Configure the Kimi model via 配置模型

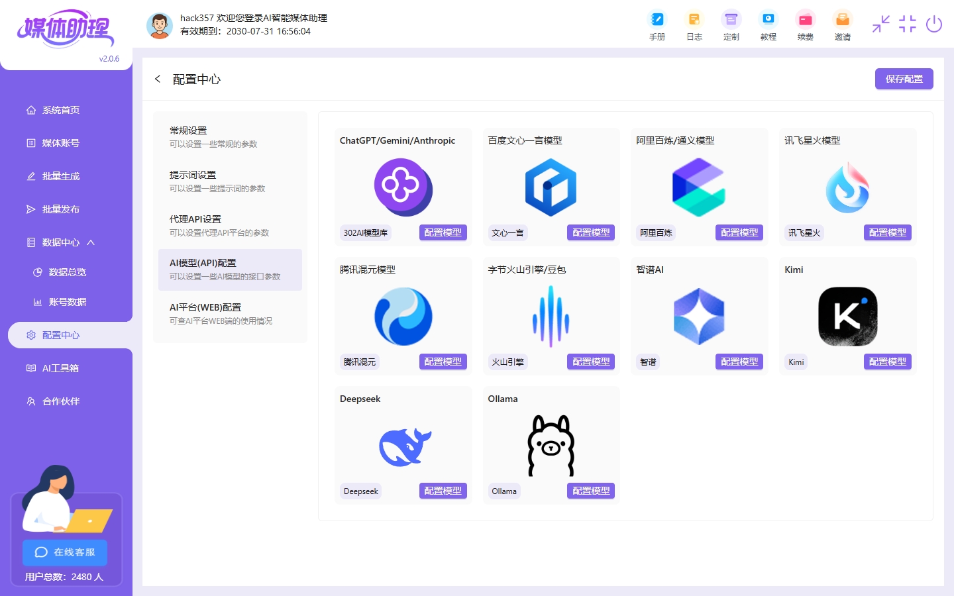tap(887, 362)
